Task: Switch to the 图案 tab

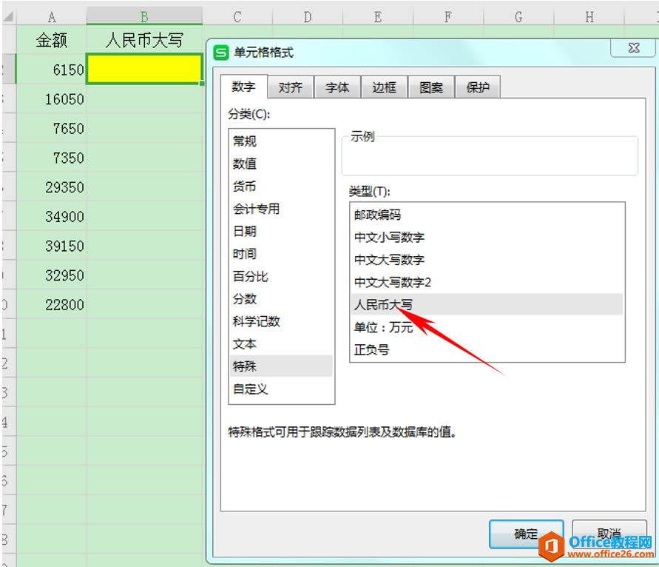Action: pos(431,87)
